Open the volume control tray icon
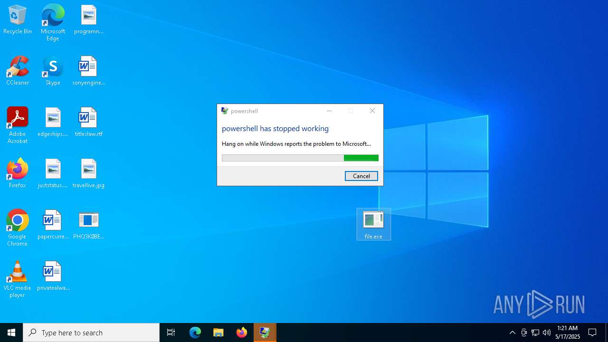 (x=547, y=332)
